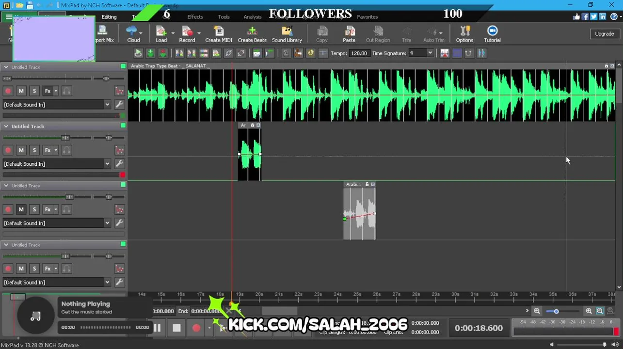This screenshot has height=349, width=623.
Task: Open the Create Beats tool
Action: tap(252, 34)
